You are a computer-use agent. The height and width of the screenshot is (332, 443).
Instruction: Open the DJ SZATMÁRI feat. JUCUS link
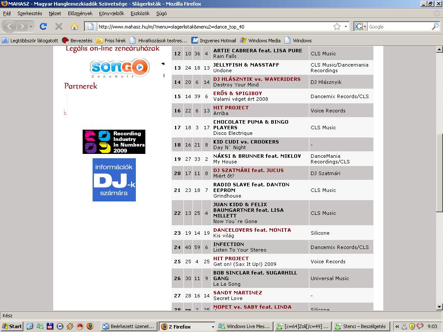tap(248, 170)
